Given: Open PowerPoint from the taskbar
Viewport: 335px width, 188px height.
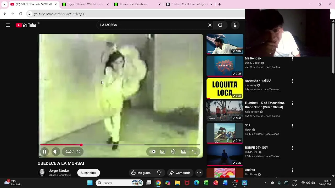Looking at the screenshot, I should 216,183.
